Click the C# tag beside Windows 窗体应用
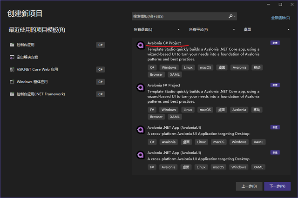The image size is (298, 198). point(101,82)
